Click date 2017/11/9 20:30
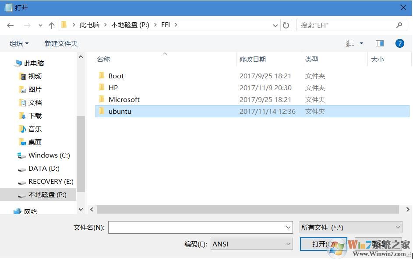Image resolution: width=413 pixels, height=260 pixels. [265, 88]
